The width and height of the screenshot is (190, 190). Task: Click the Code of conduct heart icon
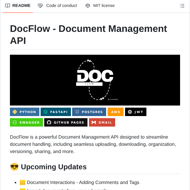(x=40, y=6)
